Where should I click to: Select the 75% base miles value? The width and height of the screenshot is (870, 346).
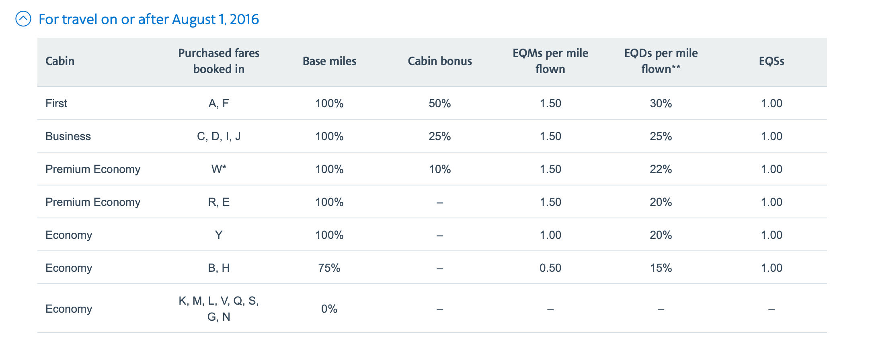coord(329,268)
